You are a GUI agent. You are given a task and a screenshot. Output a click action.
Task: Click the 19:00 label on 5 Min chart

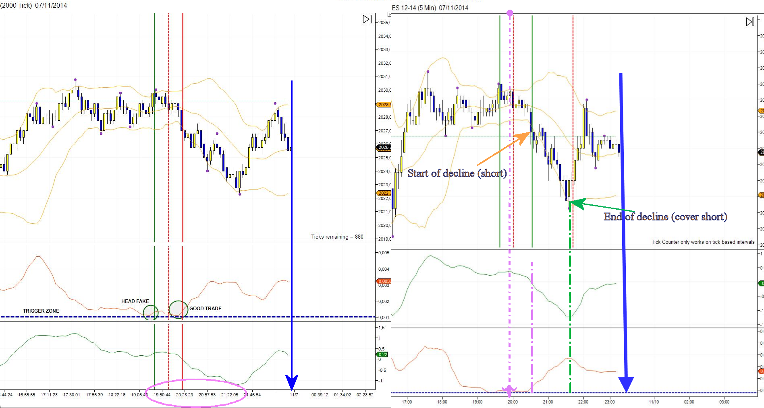[x=477, y=402]
